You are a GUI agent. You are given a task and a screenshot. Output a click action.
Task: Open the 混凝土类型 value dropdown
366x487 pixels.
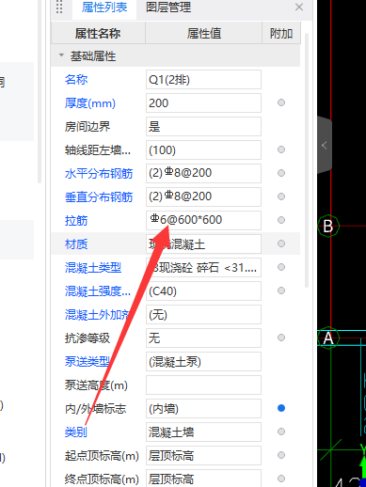(x=203, y=267)
